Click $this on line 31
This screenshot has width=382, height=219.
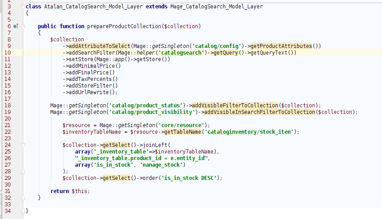pyautogui.click(x=79, y=191)
